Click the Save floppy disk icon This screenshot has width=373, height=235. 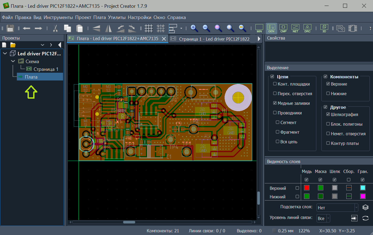10,28
